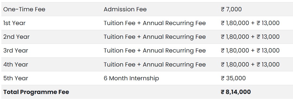This screenshot has width=293, height=101.
Task: Click 1st Year Tuition Fee description
Action: tap(155, 23)
